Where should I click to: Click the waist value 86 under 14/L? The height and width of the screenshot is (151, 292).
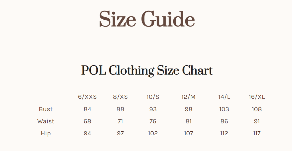(x=224, y=121)
